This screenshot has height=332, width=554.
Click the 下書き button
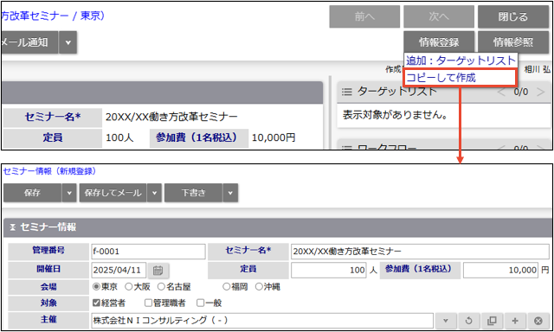(x=193, y=193)
